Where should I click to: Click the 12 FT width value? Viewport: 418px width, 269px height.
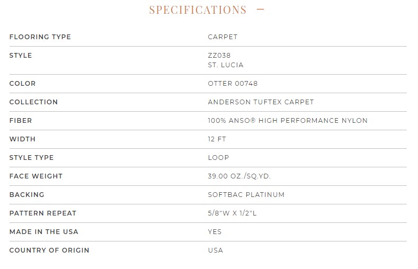pos(217,139)
